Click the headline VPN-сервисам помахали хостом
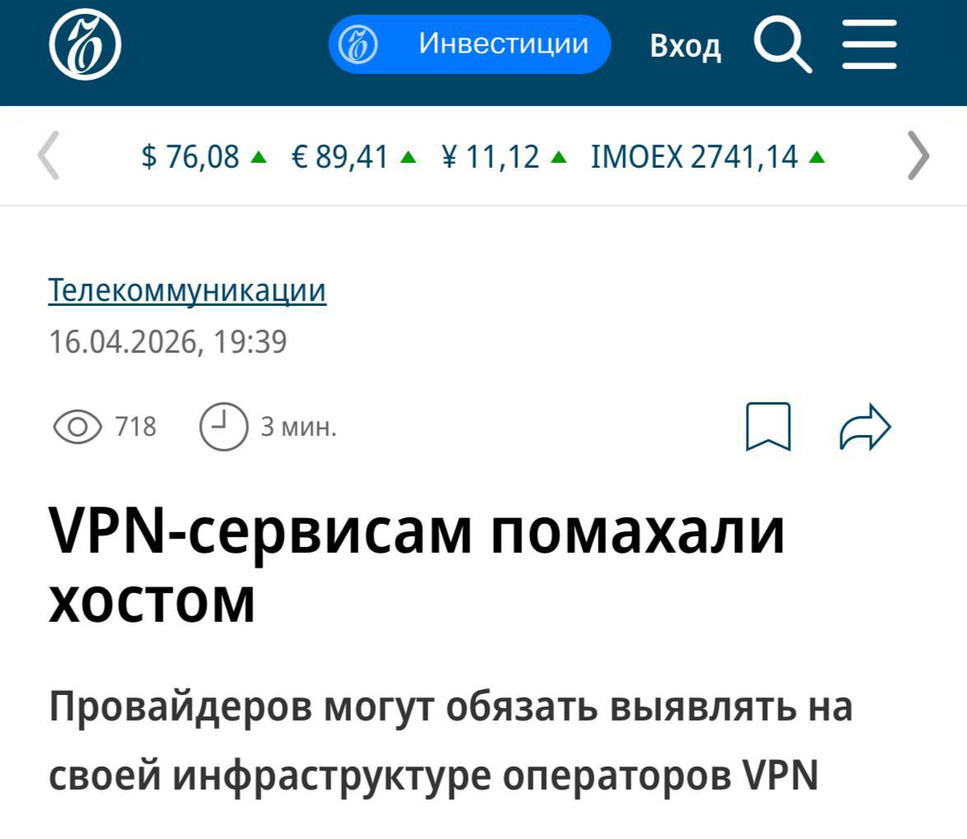 417,565
